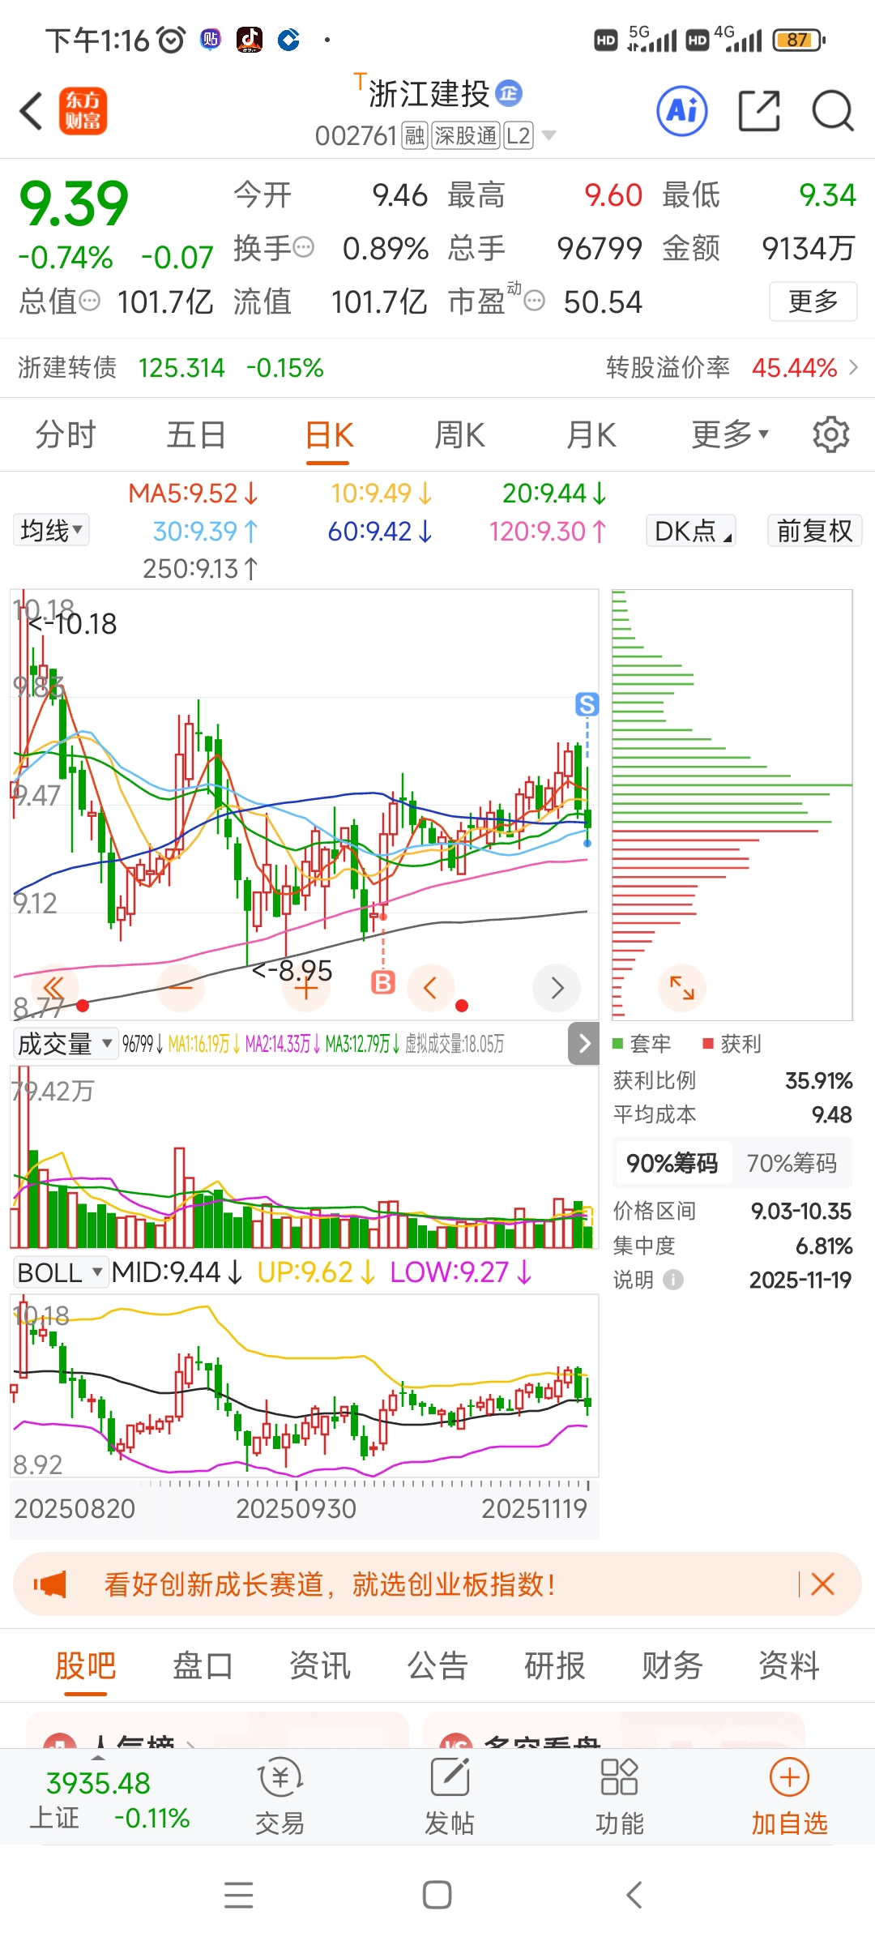Tap the info icon beside 说明

[673, 1280]
